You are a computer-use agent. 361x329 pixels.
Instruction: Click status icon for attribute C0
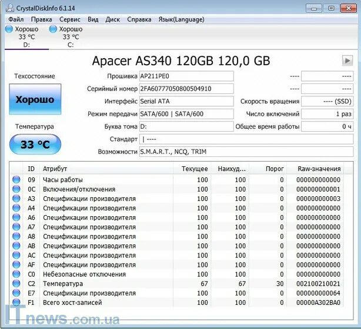click(16, 274)
